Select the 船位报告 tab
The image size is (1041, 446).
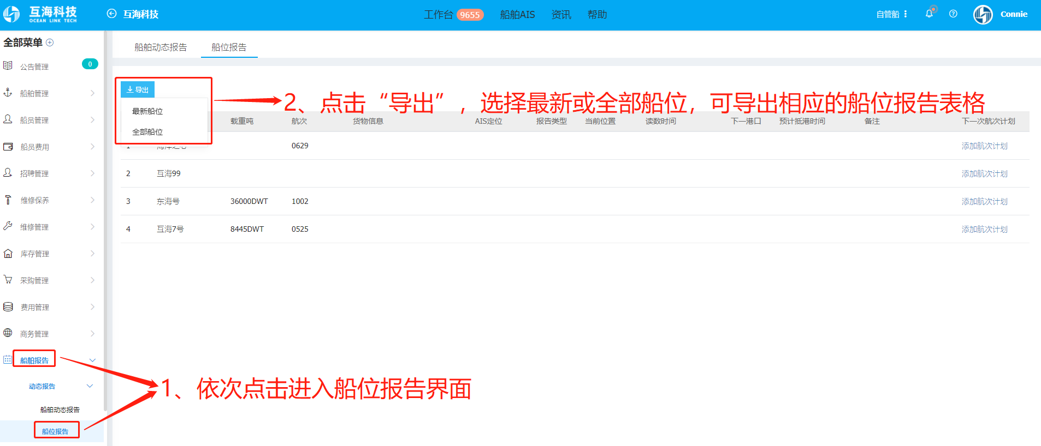tap(229, 47)
